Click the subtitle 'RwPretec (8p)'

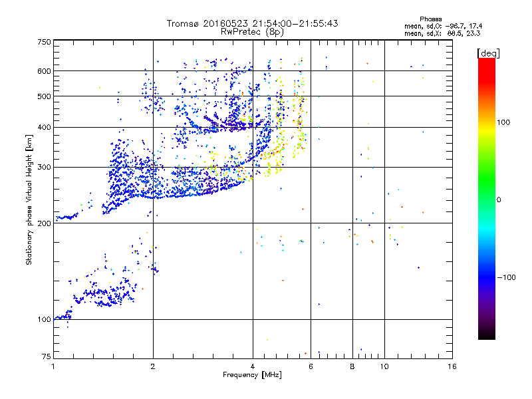(x=252, y=32)
